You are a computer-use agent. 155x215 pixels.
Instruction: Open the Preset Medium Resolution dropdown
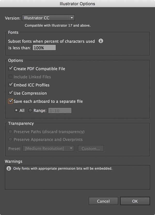click(x=48, y=148)
